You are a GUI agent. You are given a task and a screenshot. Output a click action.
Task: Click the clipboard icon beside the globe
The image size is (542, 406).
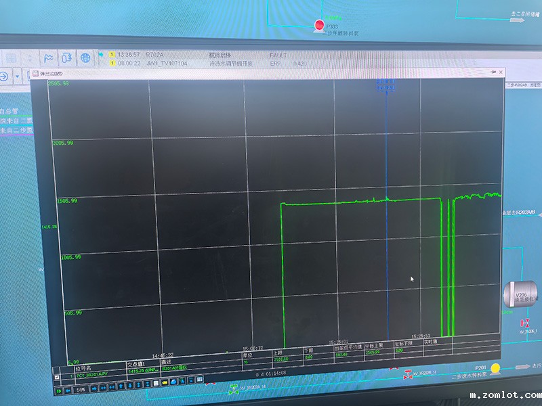pyautogui.click(x=68, y=58)
